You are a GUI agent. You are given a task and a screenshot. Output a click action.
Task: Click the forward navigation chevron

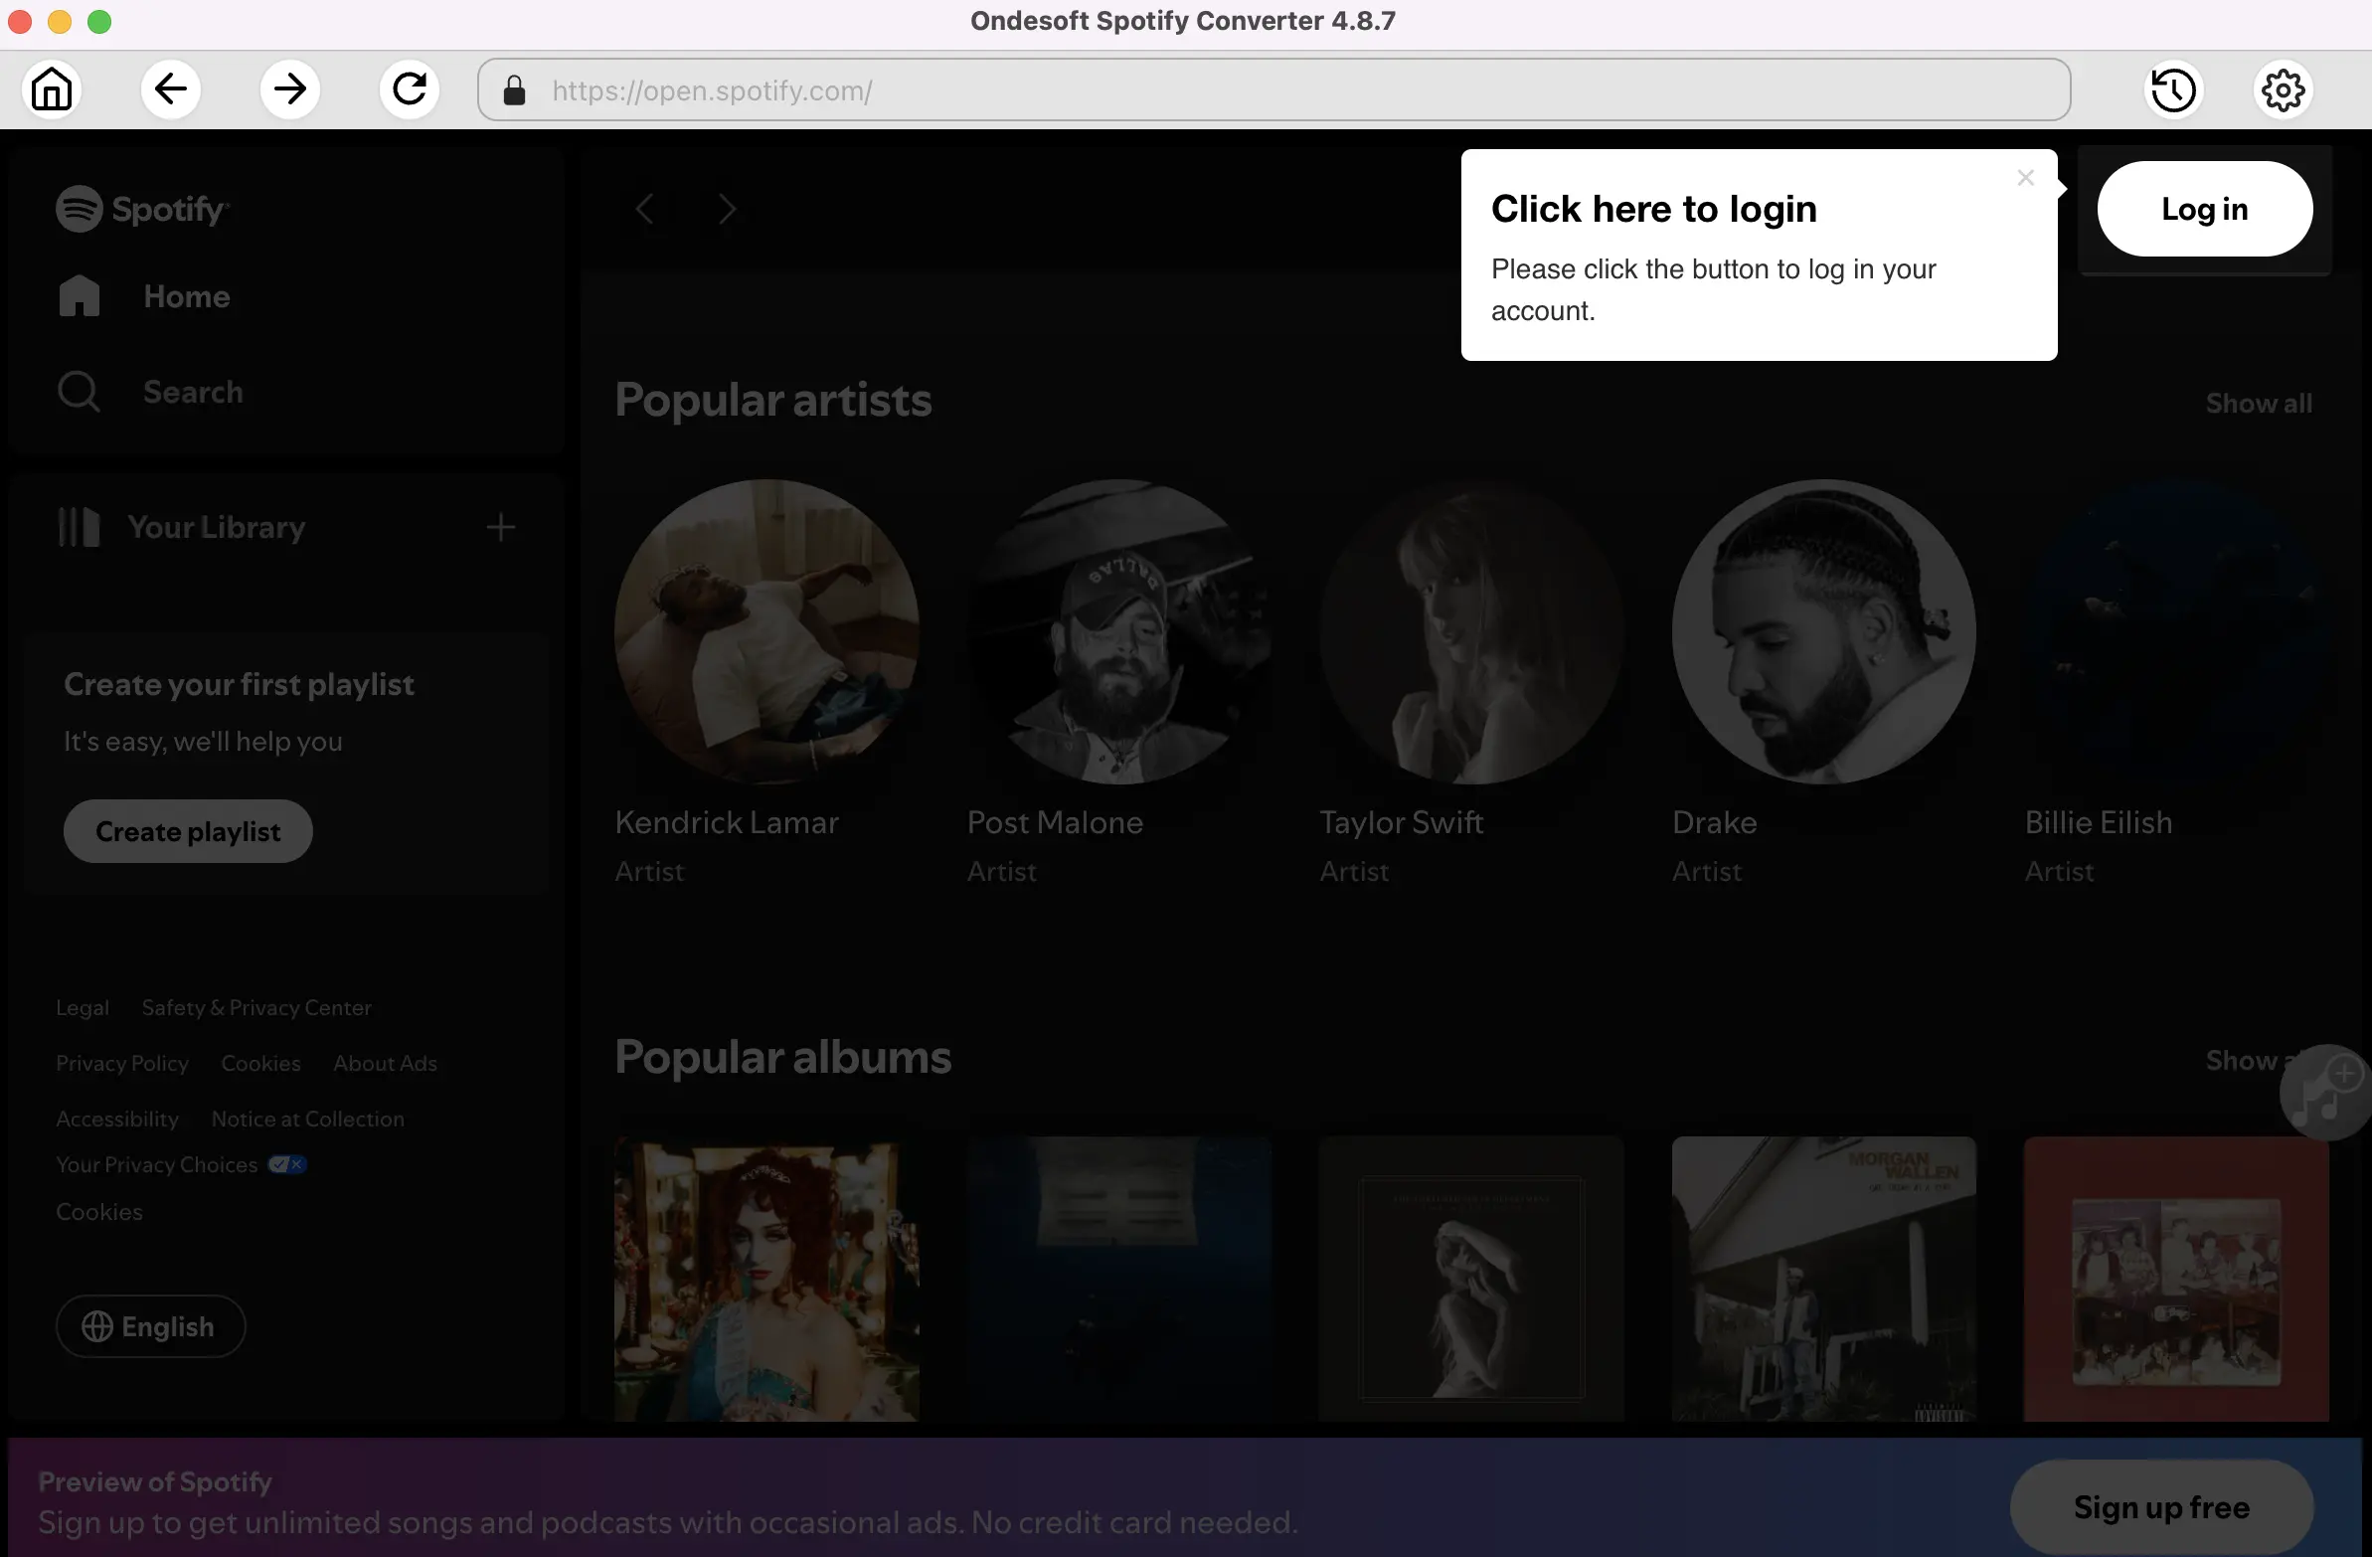click(727, 209)
